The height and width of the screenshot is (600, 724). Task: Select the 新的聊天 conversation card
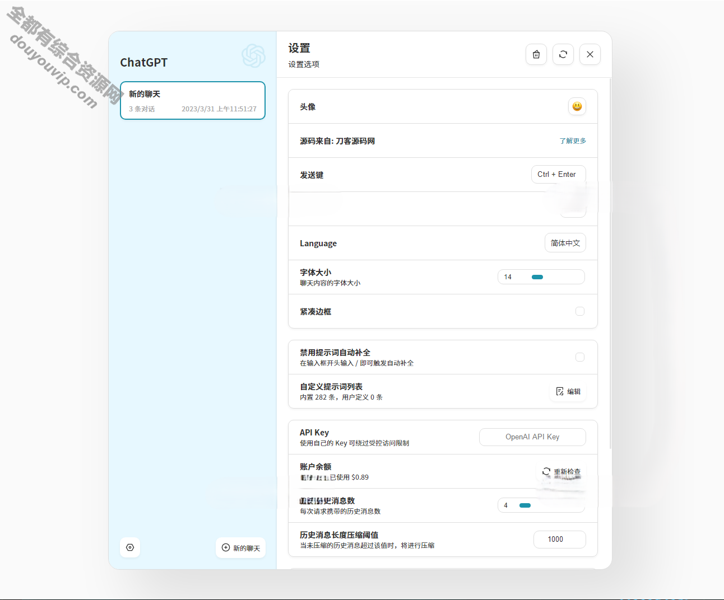193,101
